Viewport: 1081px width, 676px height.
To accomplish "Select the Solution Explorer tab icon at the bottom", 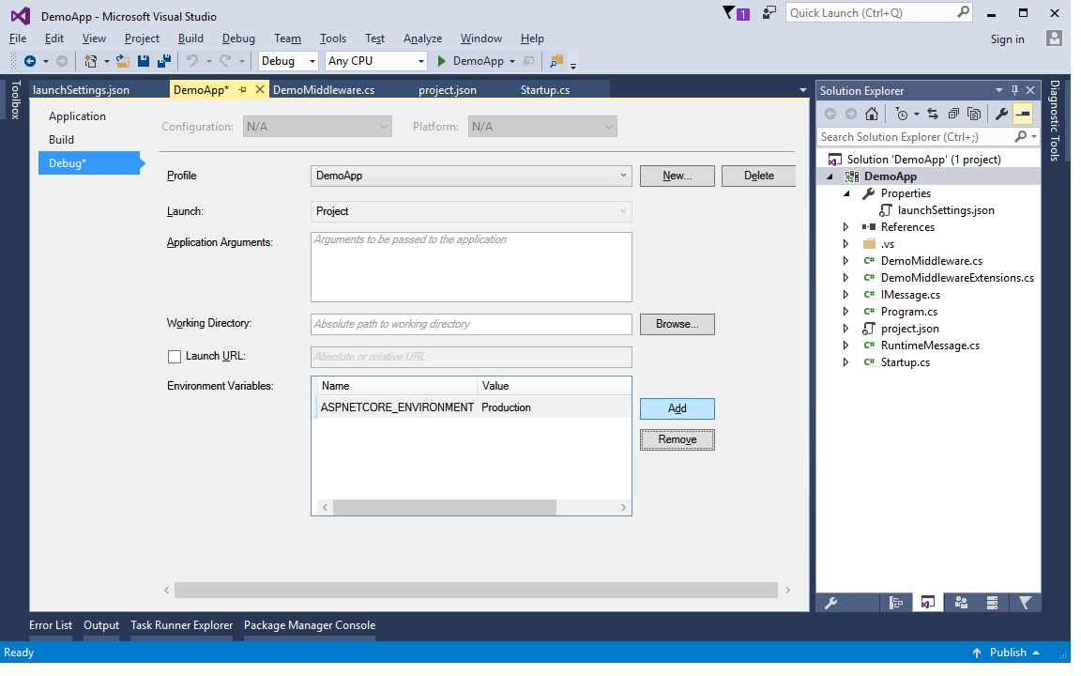I will [x=928, y=603].
